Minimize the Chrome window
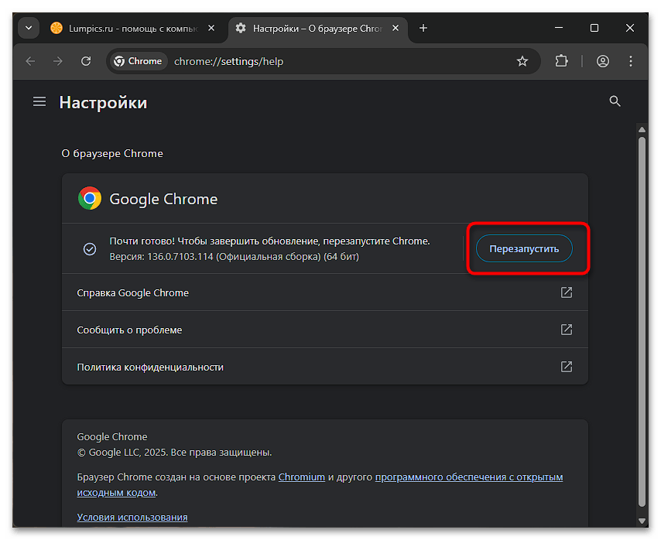 [559, 28]
